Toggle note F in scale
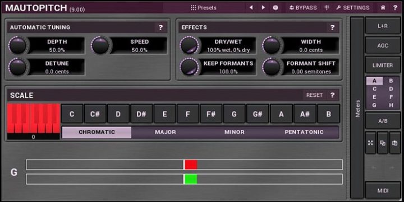Viewport: 404px width, 202px height. point(188,114)
